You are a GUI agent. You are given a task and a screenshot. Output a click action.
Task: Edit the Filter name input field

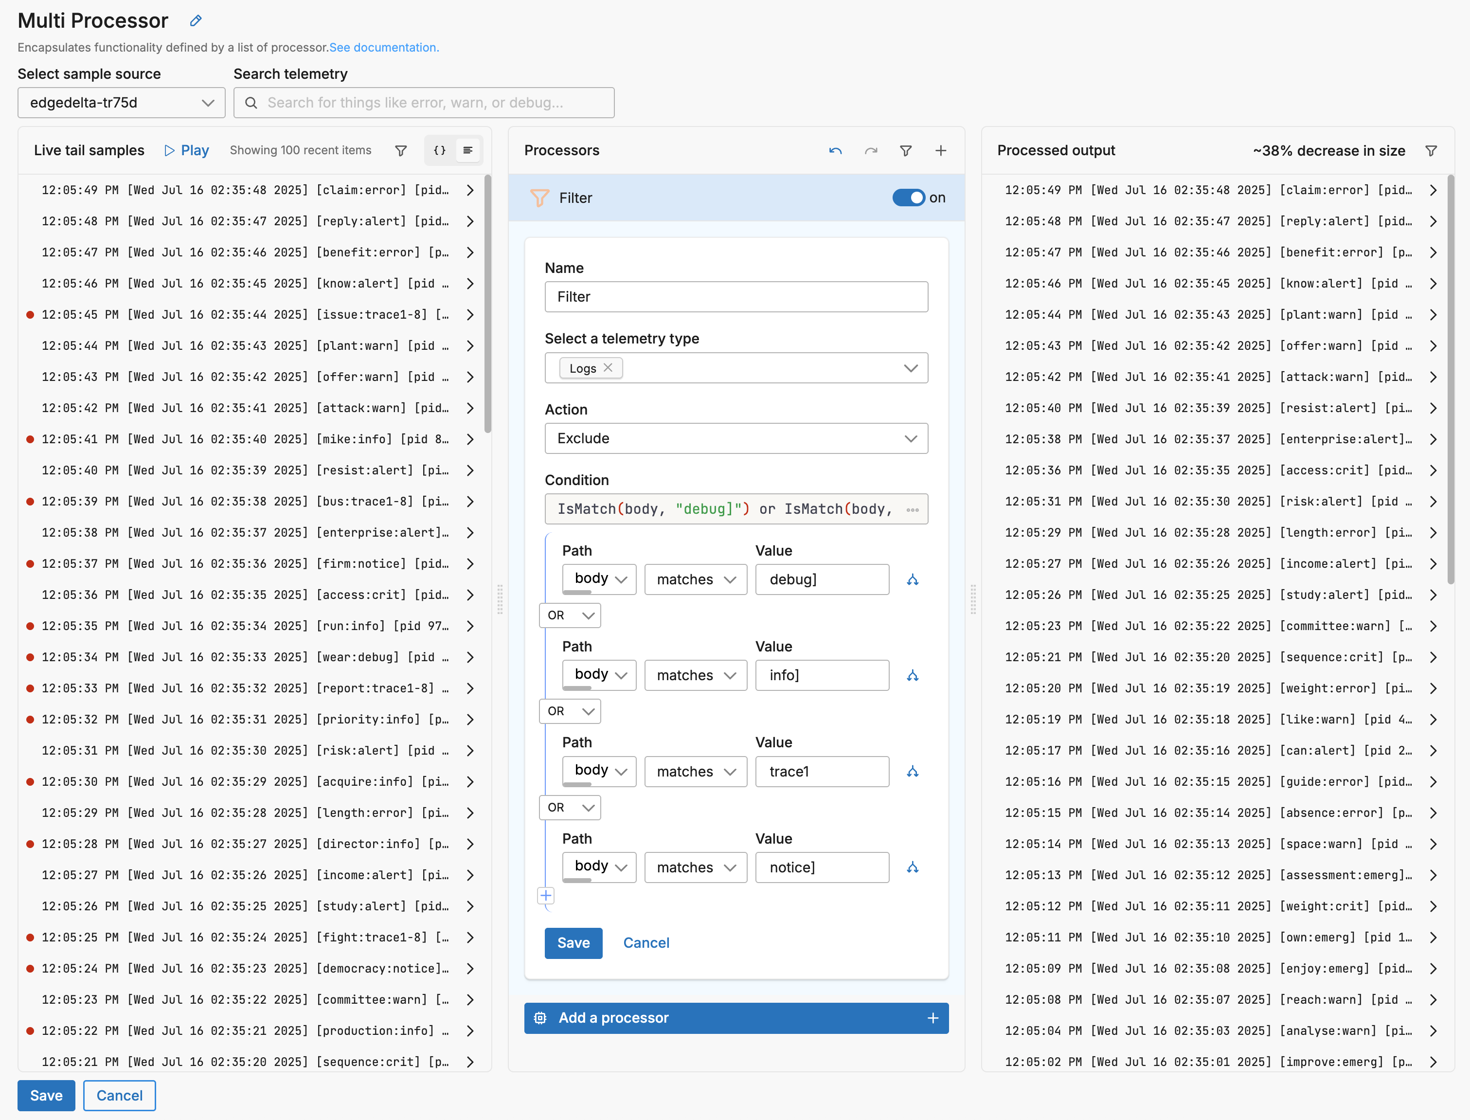735,297
